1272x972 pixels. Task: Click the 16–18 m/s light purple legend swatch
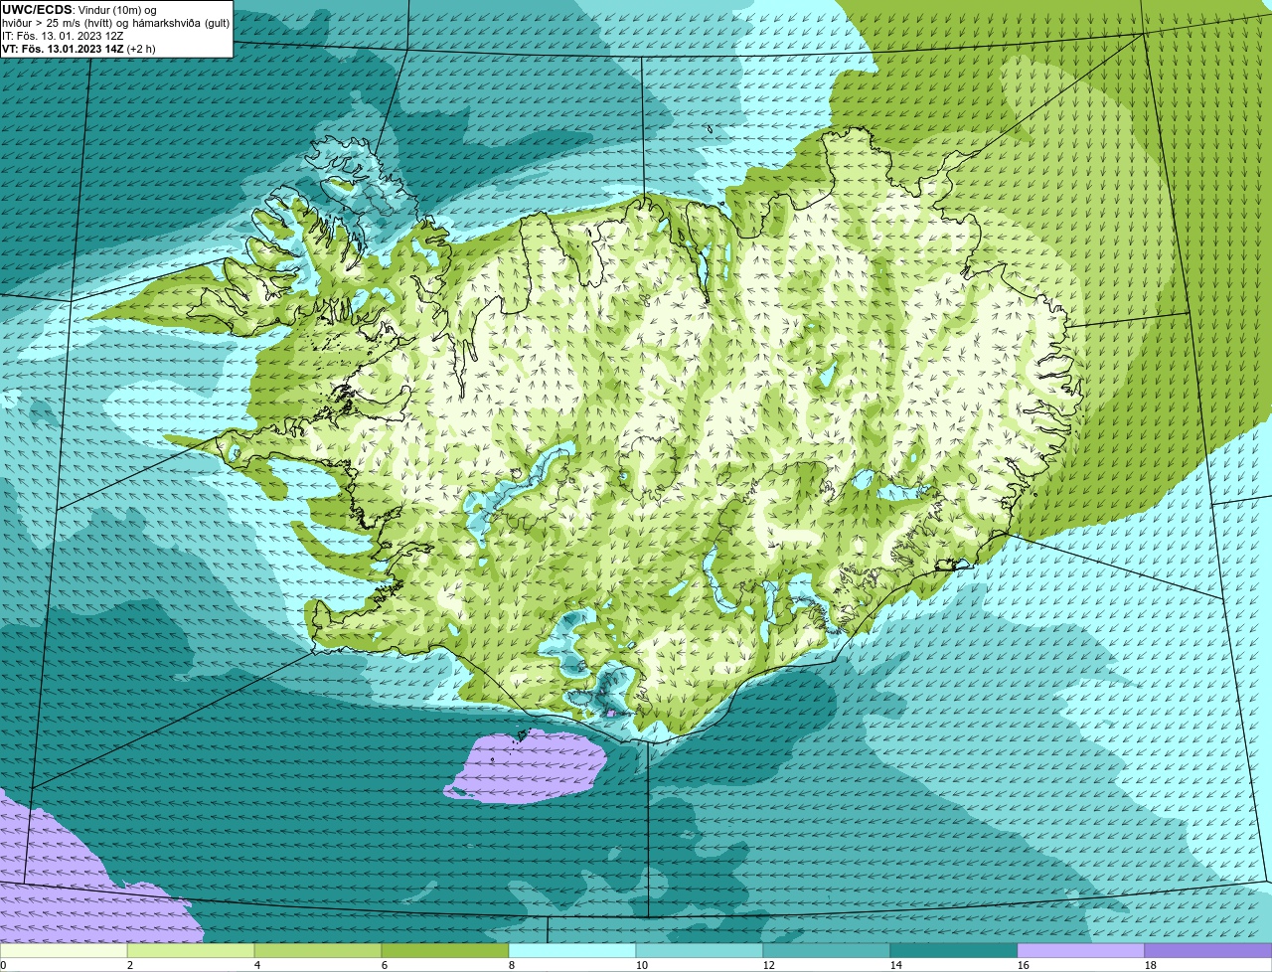(1081, 950)
